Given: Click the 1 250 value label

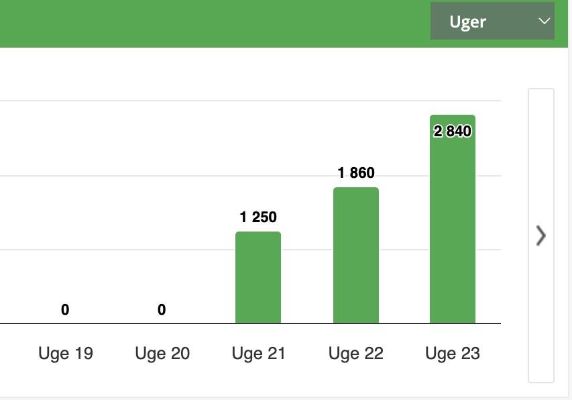Looking at the screenshot, I should pos(258,217).
